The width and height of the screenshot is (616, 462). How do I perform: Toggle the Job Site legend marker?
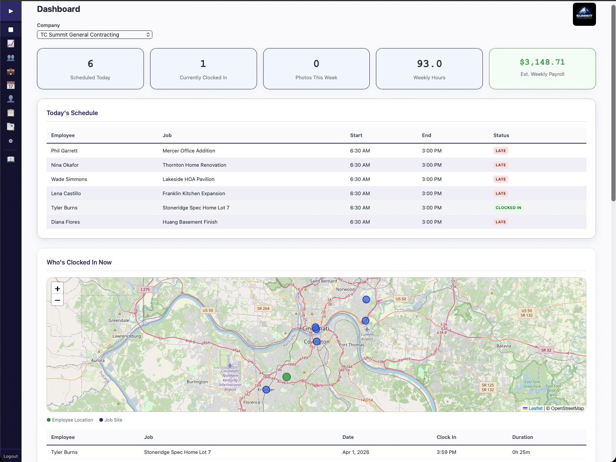tap(100, 420)
